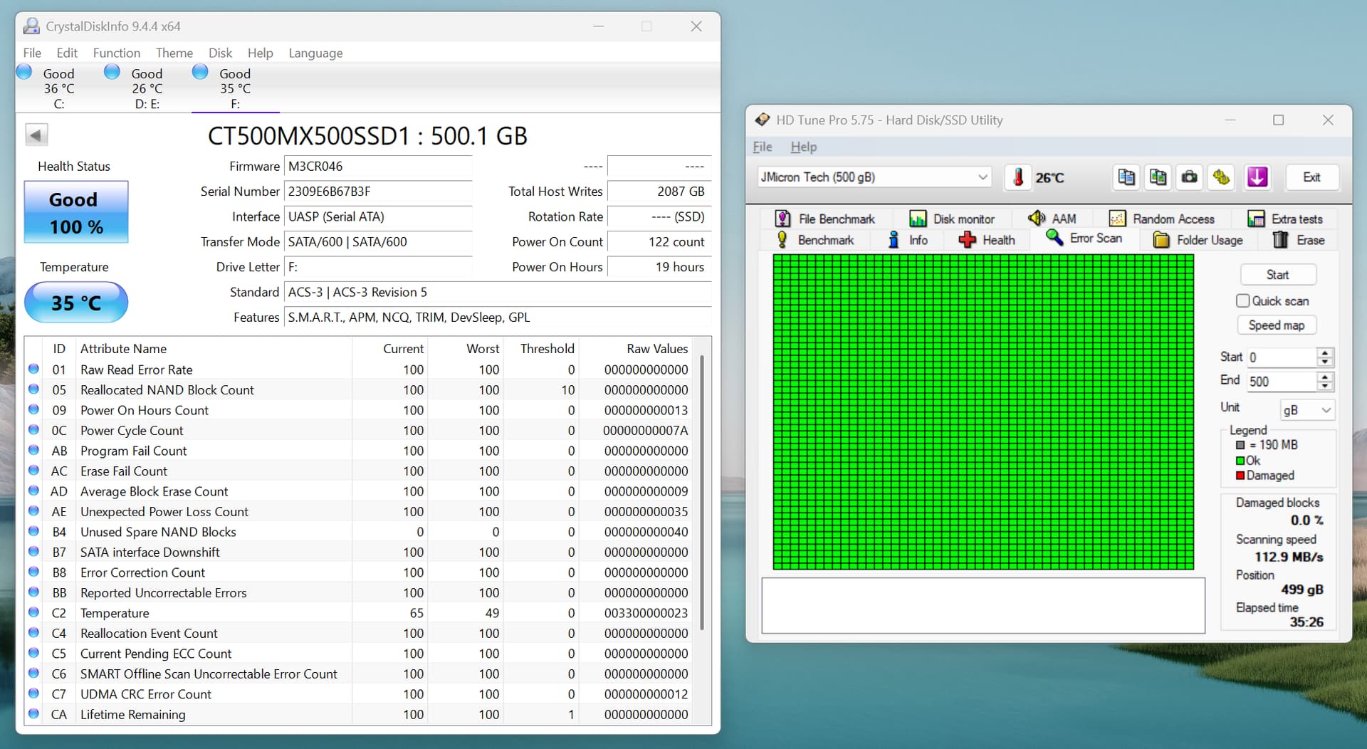Open the Extra tests tab
This screenshot has height=749, width=1367.
click(x=1285, y=219)
